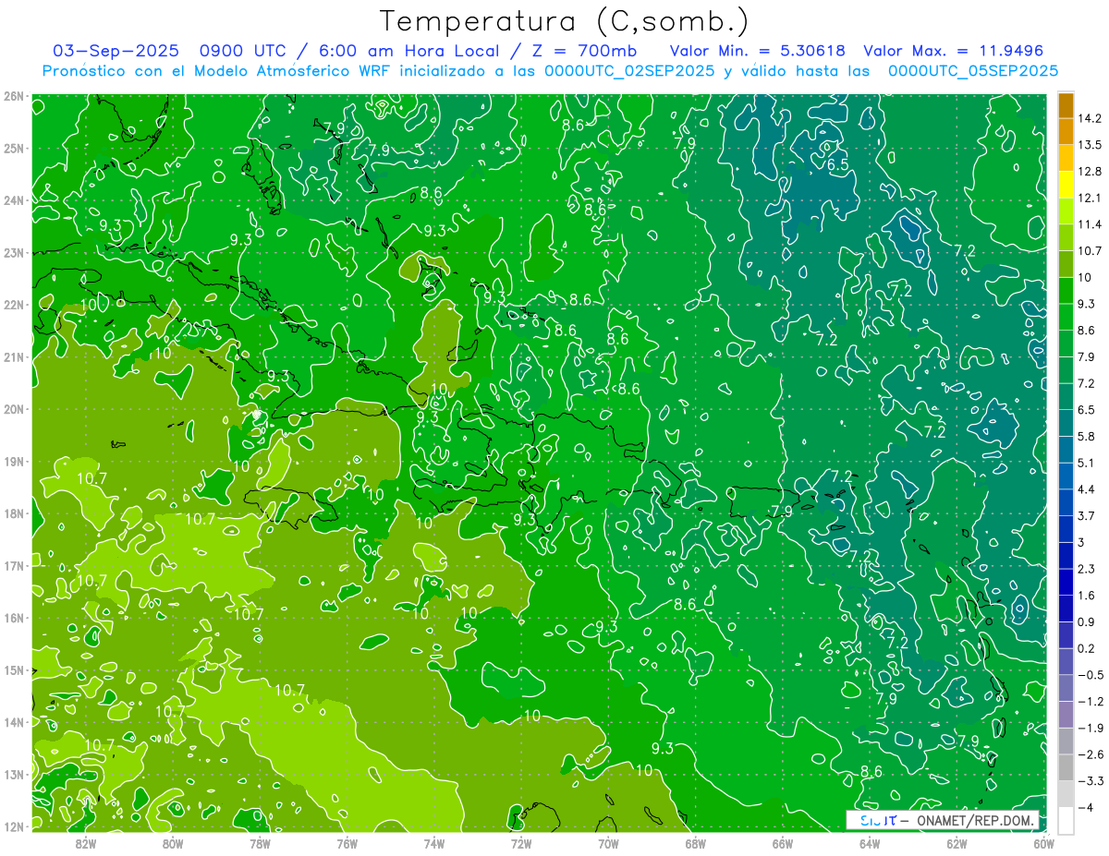
Task: Click the "12N" latitude axis label
Action: pyautogui.click(x=13, y=826)
